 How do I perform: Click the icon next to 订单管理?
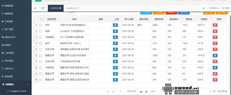pos(3,22)
